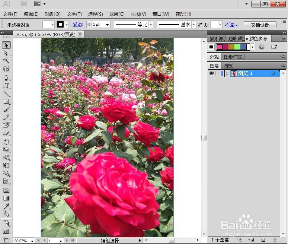This screenshot has height=244, width=288.
Task: Click stroke color swatch in control bar
Action: 60,25
